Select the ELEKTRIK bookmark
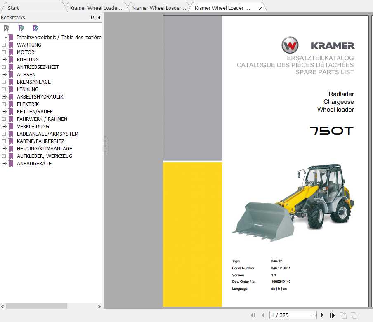The image size is (373, 322). pyautogui.click(x=28, y=104)
